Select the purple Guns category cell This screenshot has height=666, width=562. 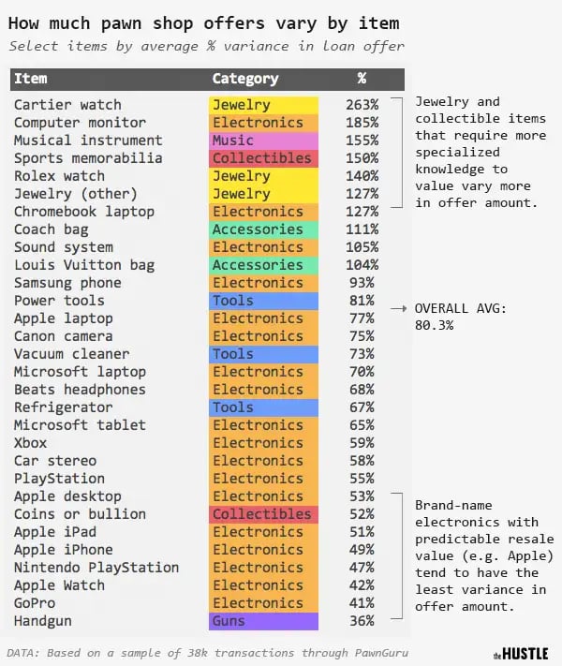[x=263, y=621]
